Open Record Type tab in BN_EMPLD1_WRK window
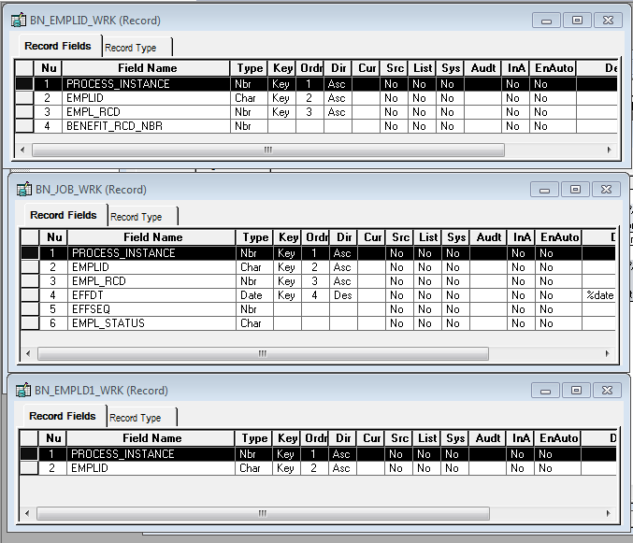 (142, 418)
